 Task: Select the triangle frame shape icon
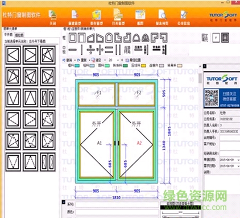136,38
